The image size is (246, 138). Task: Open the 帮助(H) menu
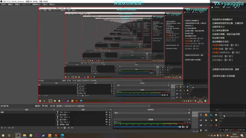pos(52,4)
